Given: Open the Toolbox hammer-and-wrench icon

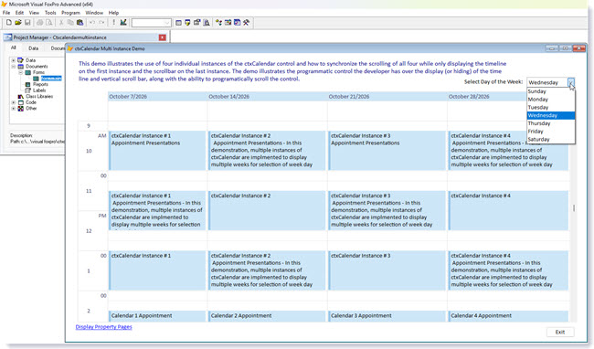Looking at the screenshot, I should (246, 23).
